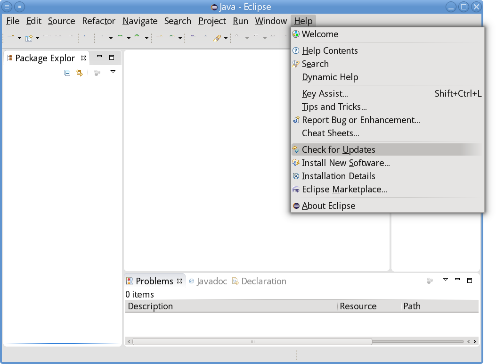Screen dimensions: 496x364
Task: Click Check for Updates
Action: point(388,150)
